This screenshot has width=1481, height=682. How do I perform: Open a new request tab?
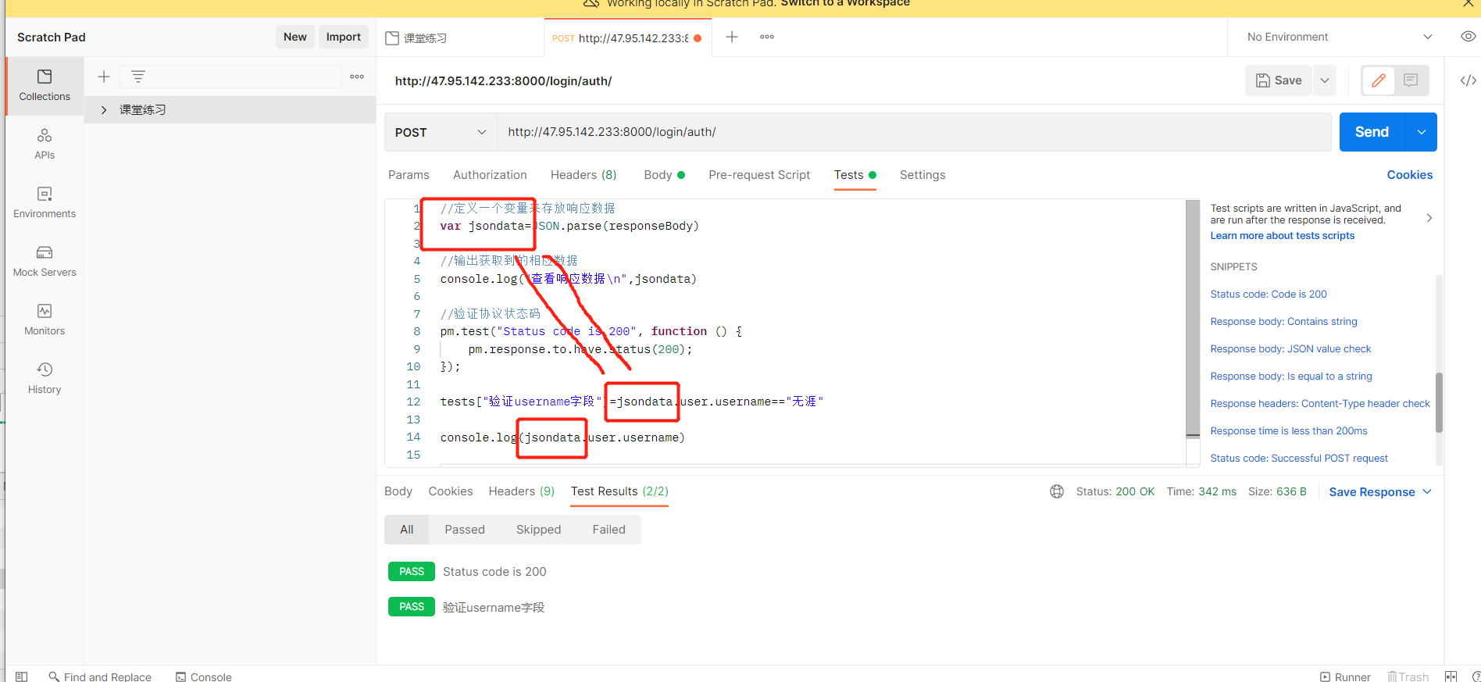tap(732, 37)
